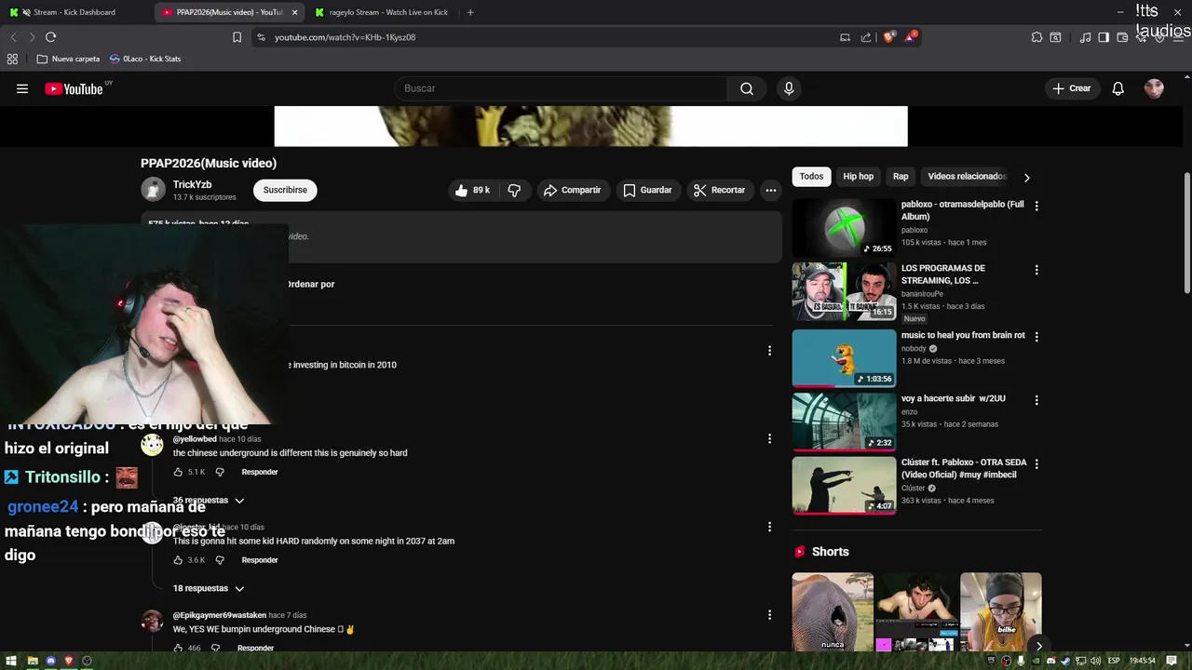Viewport: 1192px width, 670px height.
Task: Like the @yellowbed comment
Action: (178, 472)
